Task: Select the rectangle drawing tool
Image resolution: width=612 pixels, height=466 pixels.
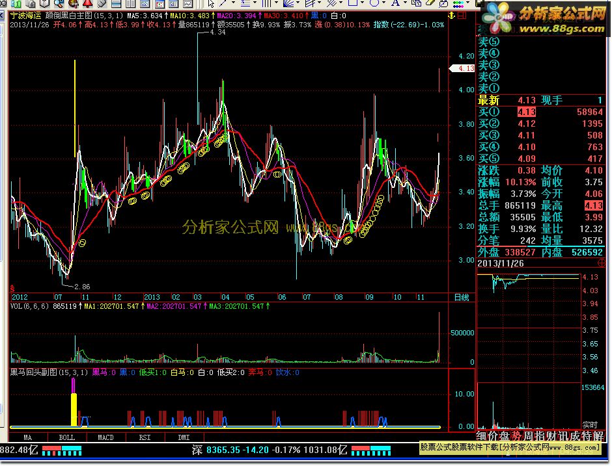Action: (x=353, y=3)
